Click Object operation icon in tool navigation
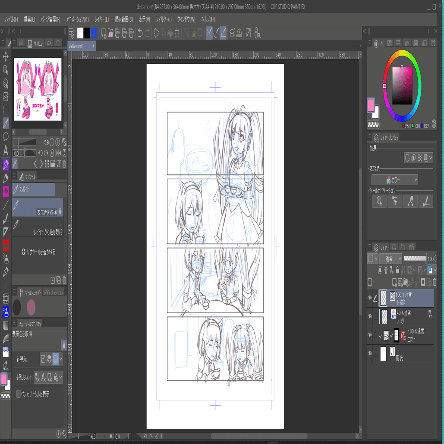The height and width of the screenshot is (444, 444). point(379,201)
